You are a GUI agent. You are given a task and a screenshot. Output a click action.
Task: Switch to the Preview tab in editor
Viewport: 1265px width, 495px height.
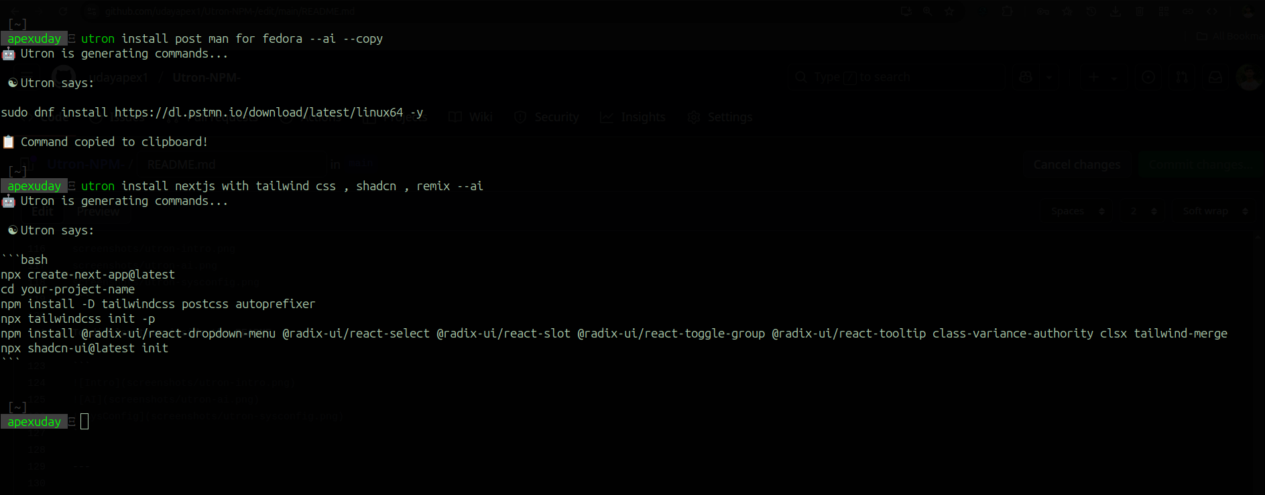click(98, 212)
